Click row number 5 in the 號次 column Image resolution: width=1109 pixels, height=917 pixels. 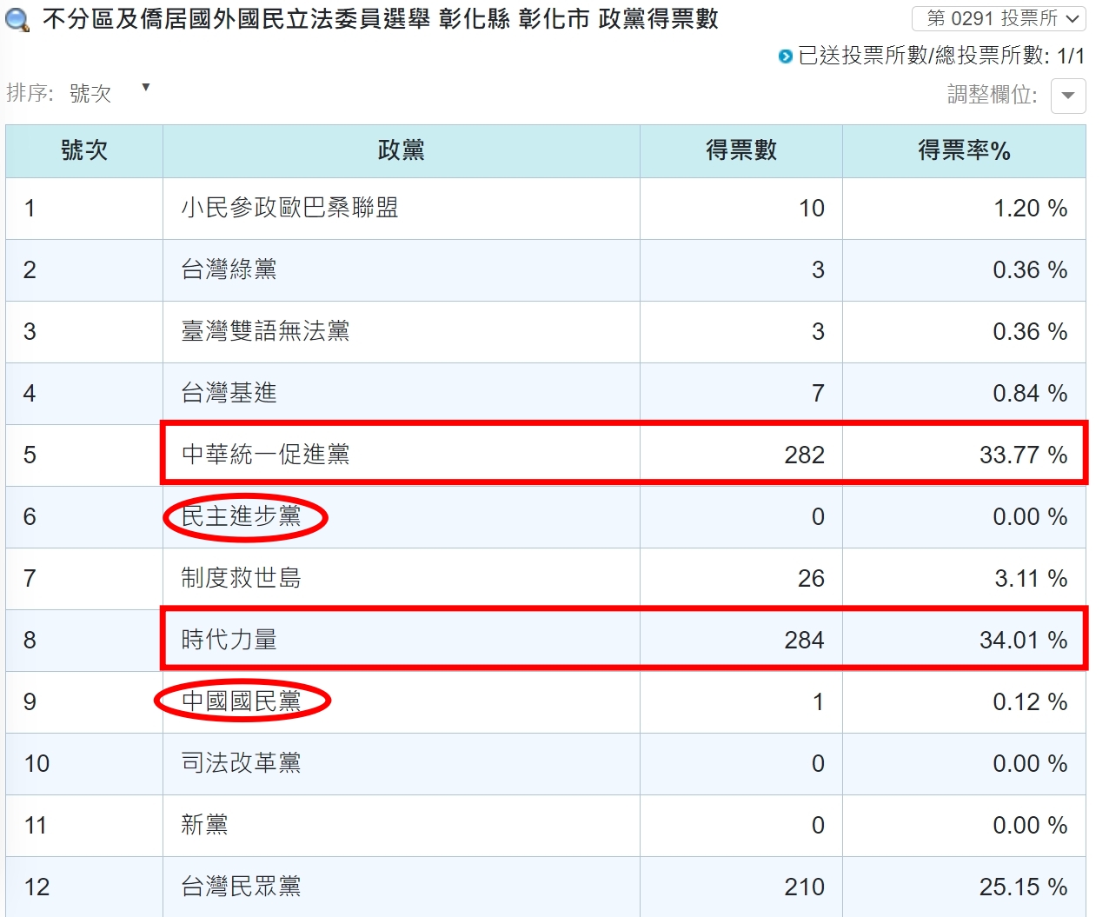point(30,455)
